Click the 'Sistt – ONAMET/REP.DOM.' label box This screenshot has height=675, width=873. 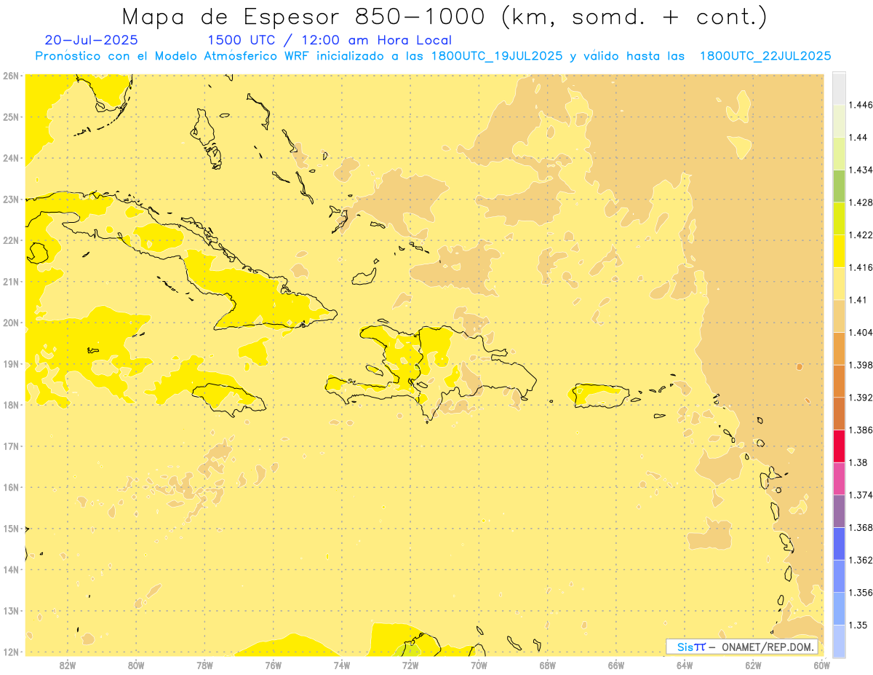pyautogui.click(x=742, y=647)
